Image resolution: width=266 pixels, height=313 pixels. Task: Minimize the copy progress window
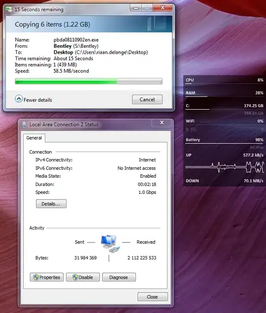pos(136,8)
